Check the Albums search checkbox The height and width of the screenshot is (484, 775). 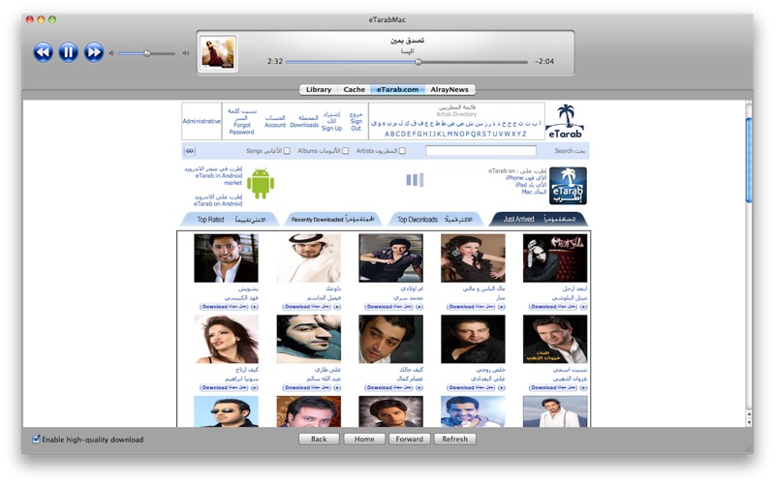point(346,151)
